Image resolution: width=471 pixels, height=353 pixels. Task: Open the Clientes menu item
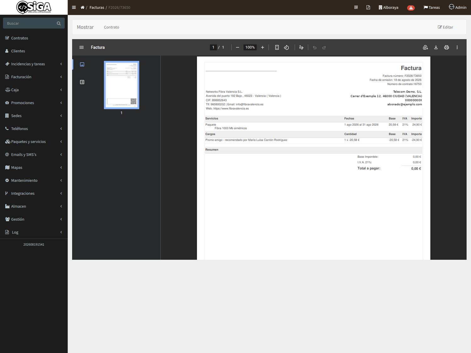coord(34,51)
